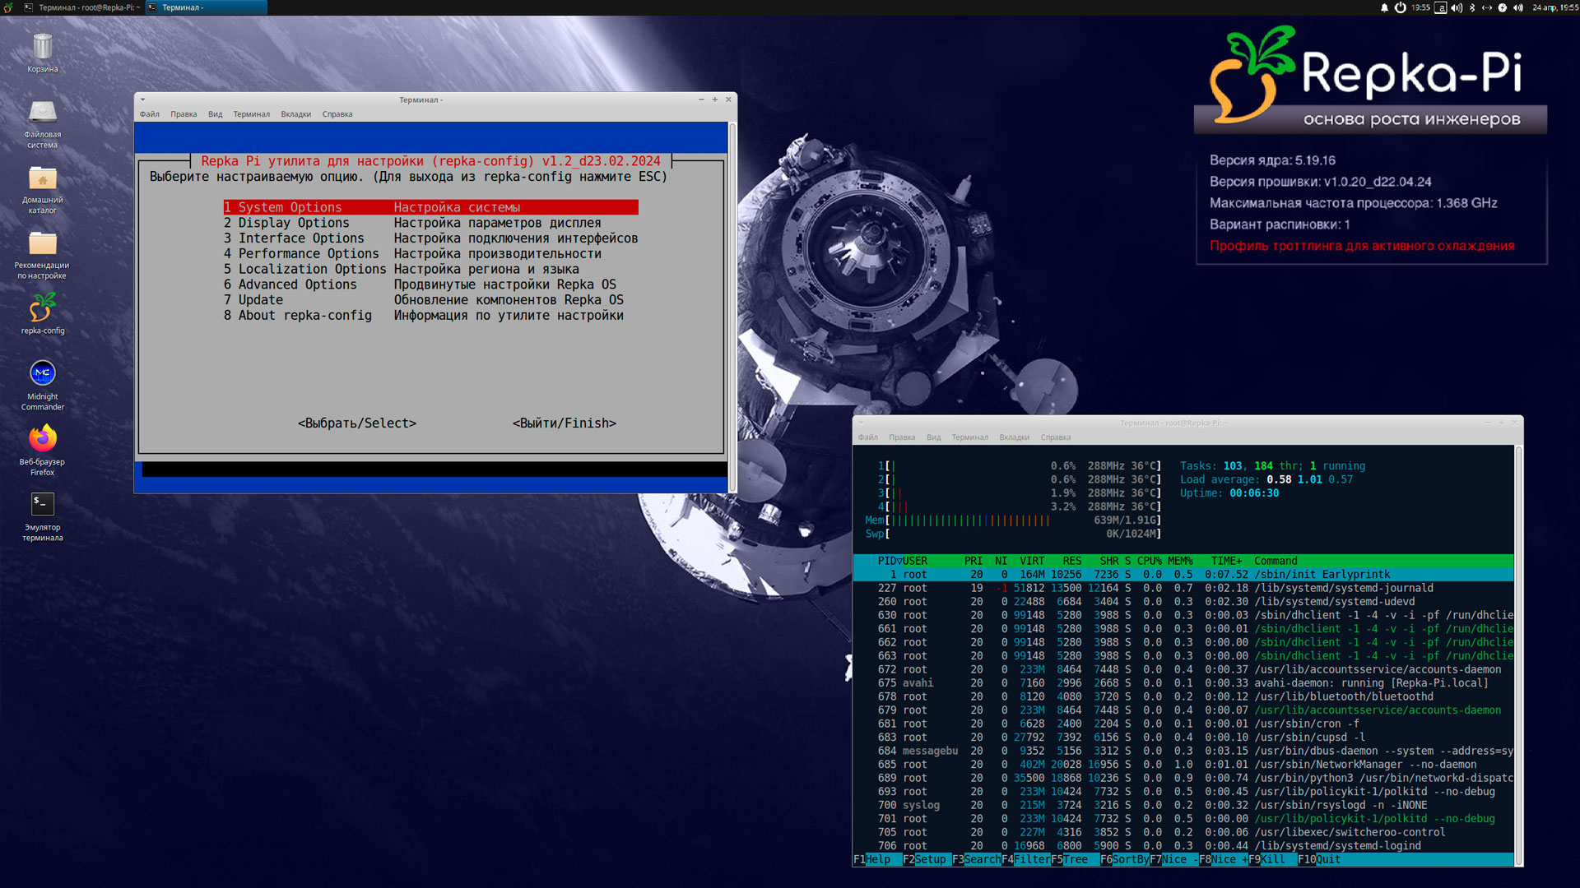Open Домашний каталог folder icon

pyautogui.click(x=42, y=178)
